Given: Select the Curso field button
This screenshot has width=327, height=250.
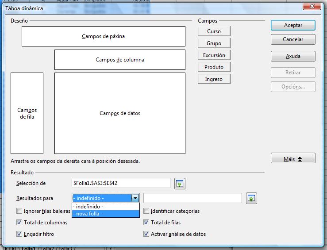Looking at the screenshot, I should pos(214,31).
